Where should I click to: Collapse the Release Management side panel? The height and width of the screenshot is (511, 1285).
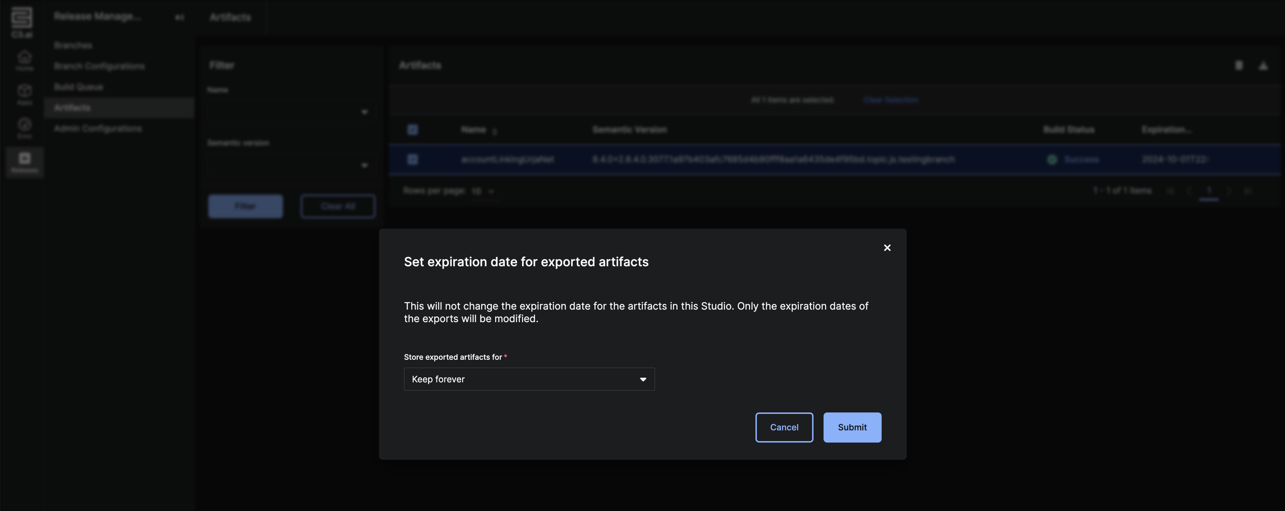click(x=180, y=18)
